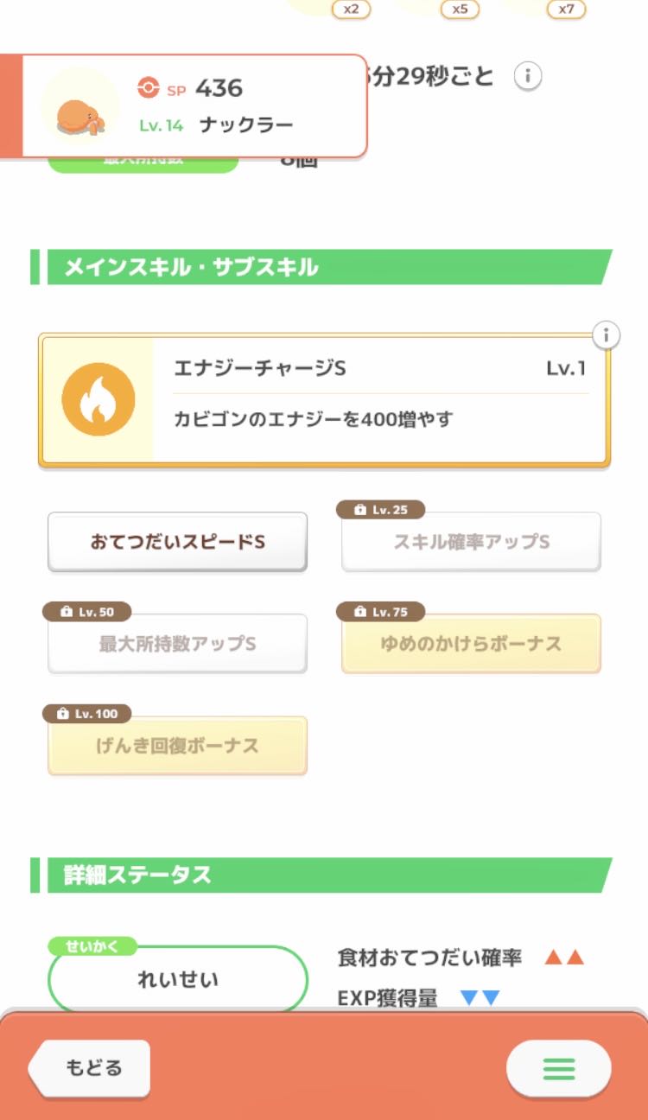Image resolution: width=648 pixels, height=1120 pixels.
Task: Tap the x7 ingredient count badge
Action: [566, 9]
